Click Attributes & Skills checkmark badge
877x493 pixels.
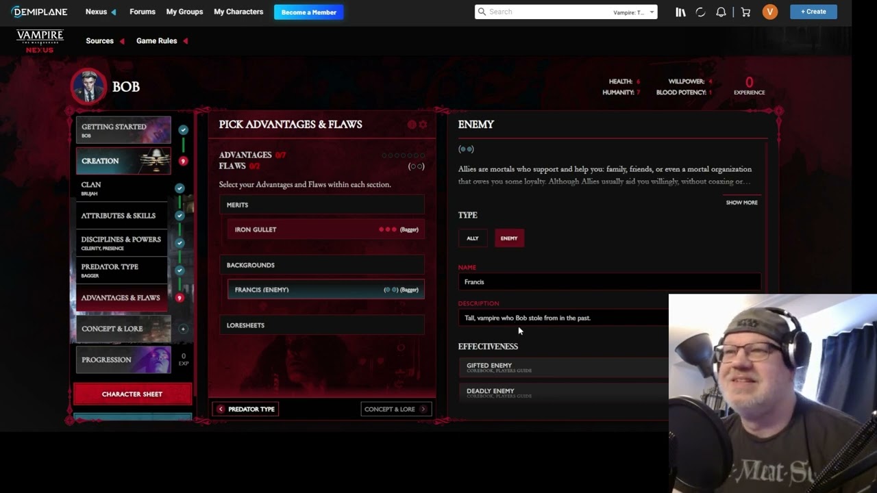click(180, 216)
